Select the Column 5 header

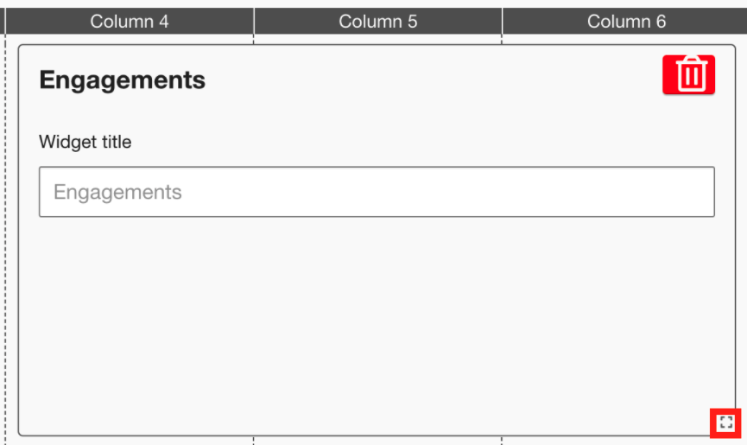[x=377, y=22]
